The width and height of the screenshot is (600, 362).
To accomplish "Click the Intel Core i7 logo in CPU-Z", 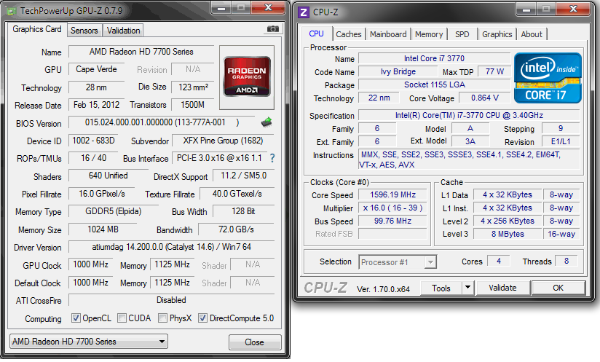I will click(x=548, y=78).
